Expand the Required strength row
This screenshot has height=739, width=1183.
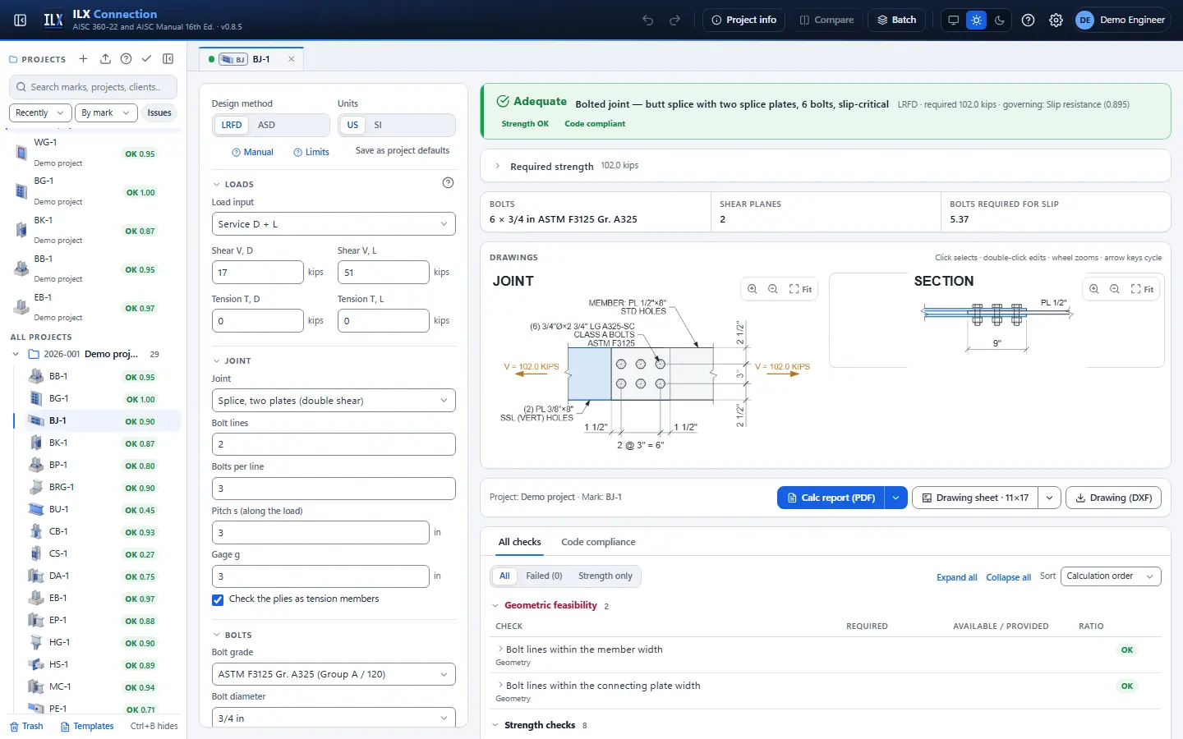(825, 166)
